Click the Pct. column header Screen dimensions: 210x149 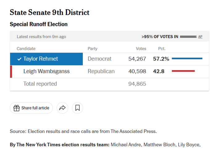click(x=162, y=48)
